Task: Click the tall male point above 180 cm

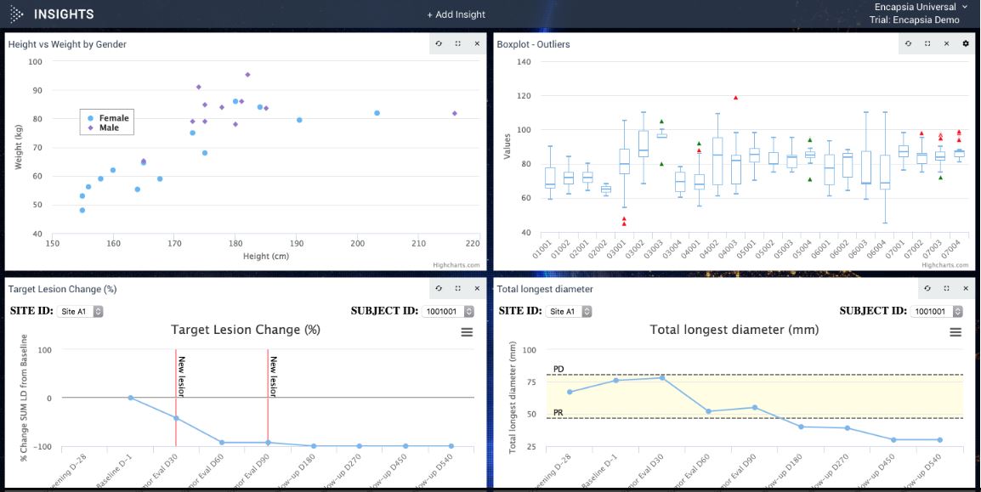Action: (x=247, y=75)
